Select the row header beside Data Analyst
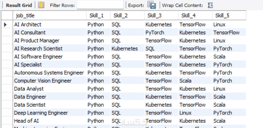 click(7, 89)
